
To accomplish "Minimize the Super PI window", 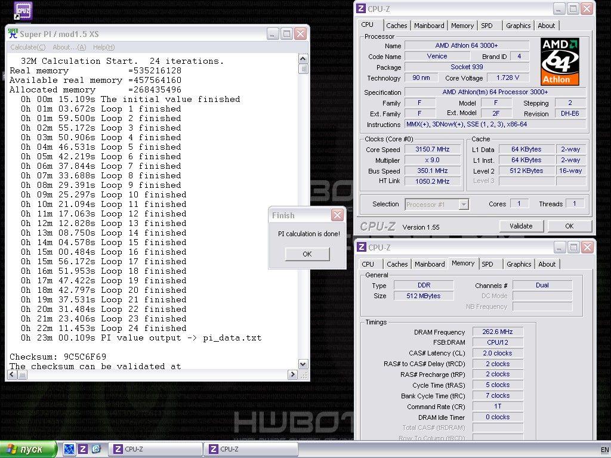I will point(272,34).
